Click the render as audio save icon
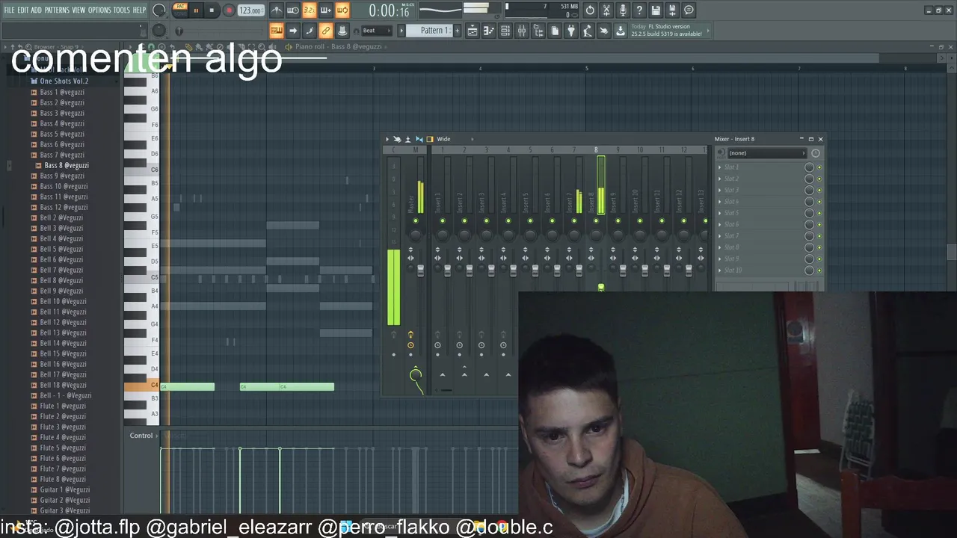The height and width of the screenshot is (538, 957). (x=672, y=10)
